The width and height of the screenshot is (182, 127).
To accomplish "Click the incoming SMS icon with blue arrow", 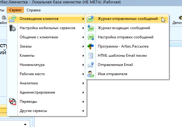I will tap(90, 28).
